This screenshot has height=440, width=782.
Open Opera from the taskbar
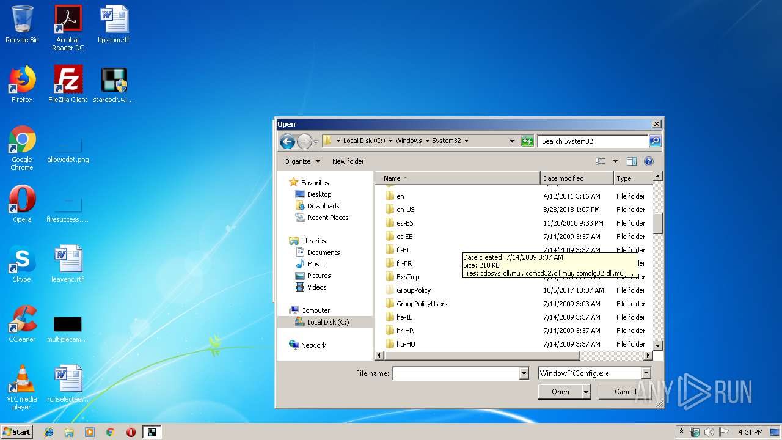[131, 432]
